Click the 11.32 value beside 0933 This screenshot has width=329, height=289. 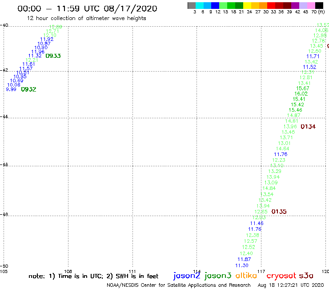[35, 56]
